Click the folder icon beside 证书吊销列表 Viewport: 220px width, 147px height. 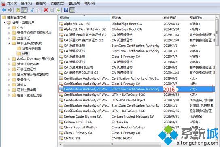pyautogui.click(x=19, y=48)
